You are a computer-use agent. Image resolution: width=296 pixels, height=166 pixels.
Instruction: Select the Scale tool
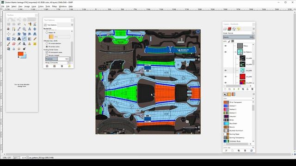coord(25,34)
